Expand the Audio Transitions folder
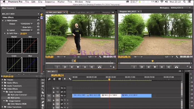This screenshot has width=194, height=109. pos(2,86)
